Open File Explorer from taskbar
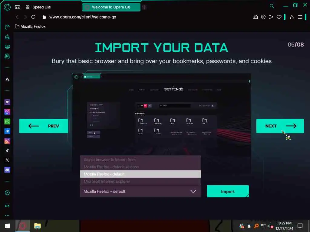The height and width of the screenshot is (232, 310). [x=37, y=226]
